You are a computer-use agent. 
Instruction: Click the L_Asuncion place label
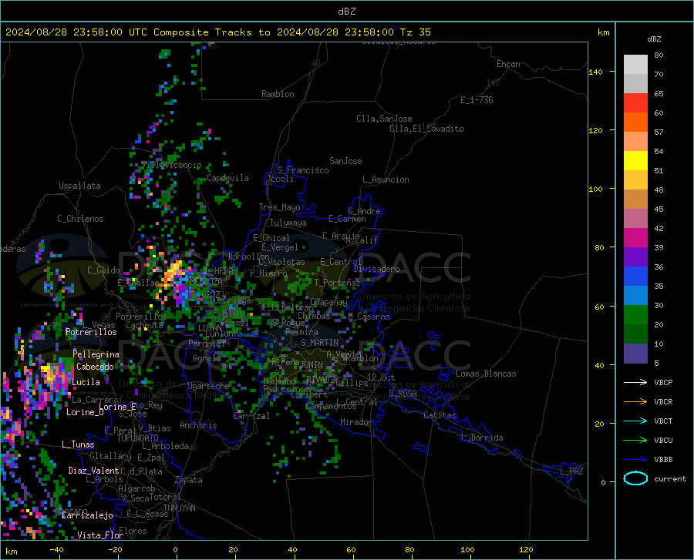386,179
